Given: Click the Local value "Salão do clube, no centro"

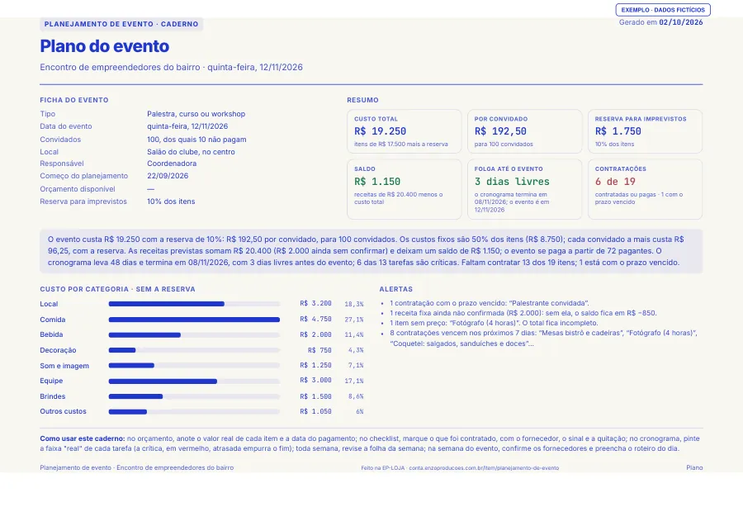Looking at the screenshot, I should click(x=191, y=152).
